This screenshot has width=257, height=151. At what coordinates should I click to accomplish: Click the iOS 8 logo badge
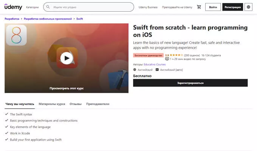tap(16, 35)
